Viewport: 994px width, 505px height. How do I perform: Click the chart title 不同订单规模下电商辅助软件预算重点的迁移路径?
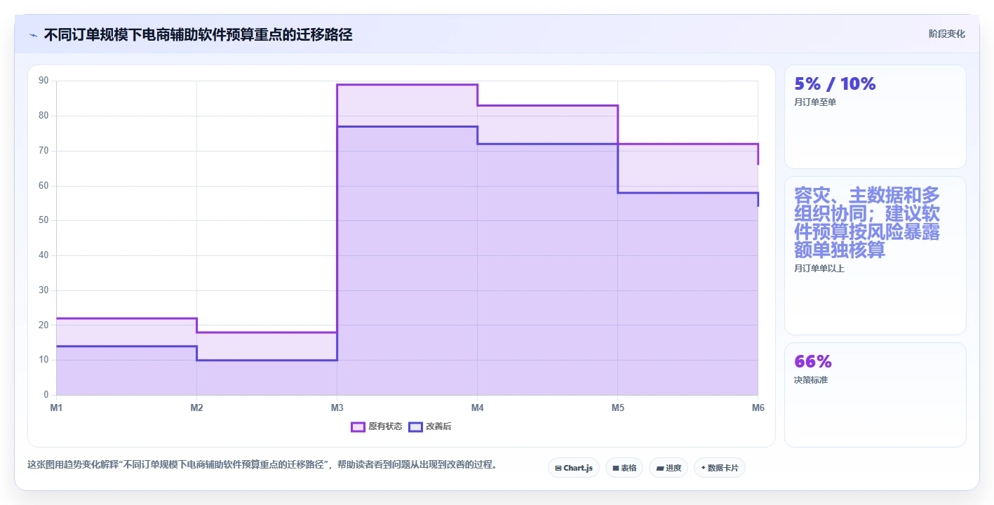click(x=198, y=34)
